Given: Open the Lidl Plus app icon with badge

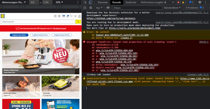Looking at the screenshot, I should (68, 16).
